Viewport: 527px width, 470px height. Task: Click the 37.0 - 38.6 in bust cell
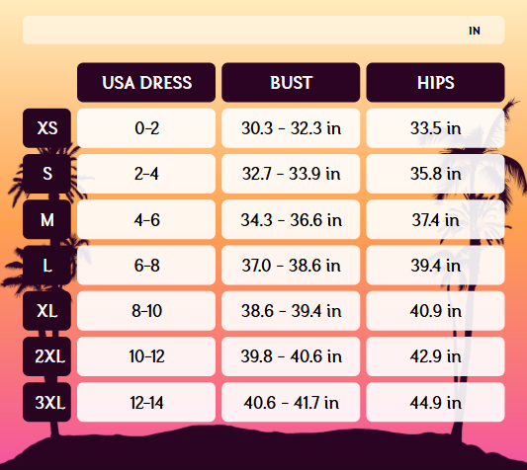pos(291,266)
